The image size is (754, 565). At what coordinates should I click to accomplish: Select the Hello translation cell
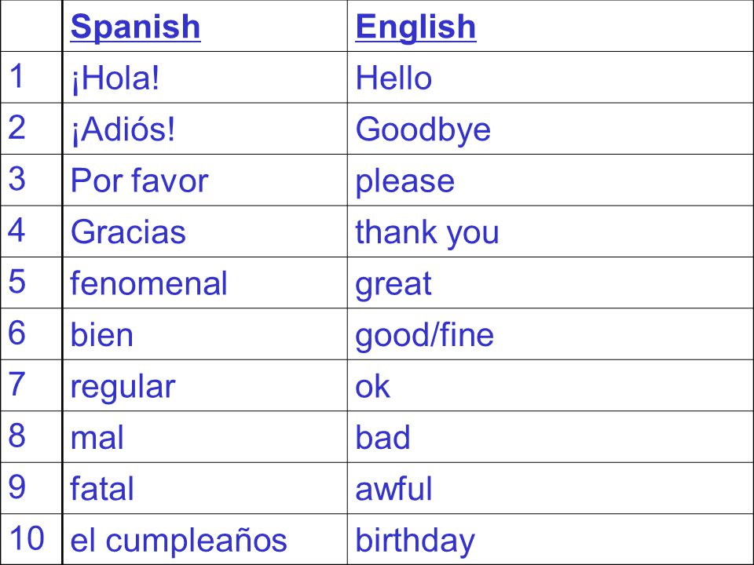click(550, 78)
